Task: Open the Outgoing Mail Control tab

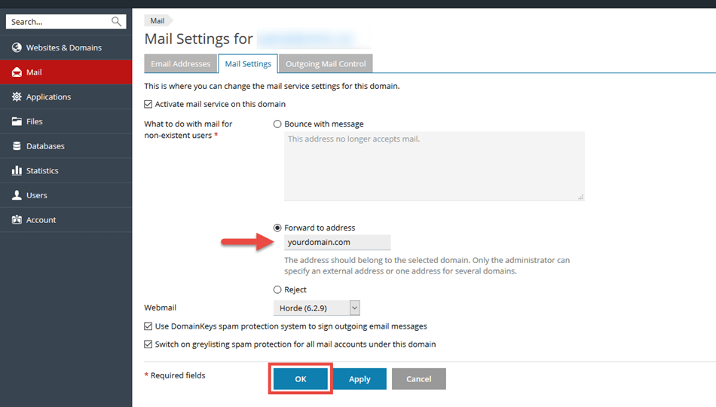Action: tap(326, 64)
